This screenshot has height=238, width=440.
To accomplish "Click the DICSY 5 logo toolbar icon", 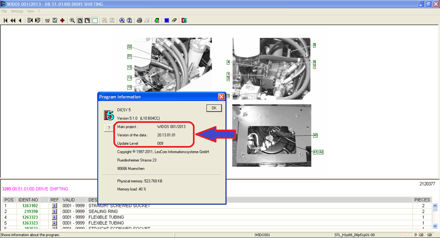I will pos(184,21).
